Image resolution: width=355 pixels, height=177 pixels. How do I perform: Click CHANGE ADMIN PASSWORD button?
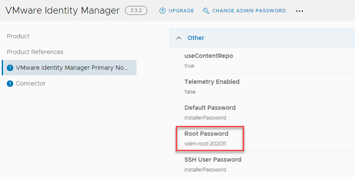pyautogui.click(x=244, y=11)
